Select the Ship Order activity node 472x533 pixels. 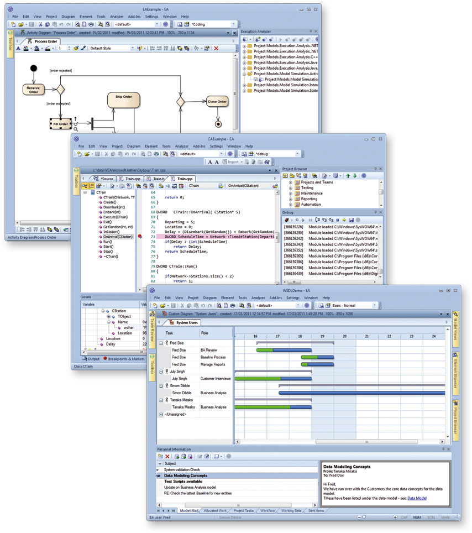pyautogui.click(x=123, y=100)
